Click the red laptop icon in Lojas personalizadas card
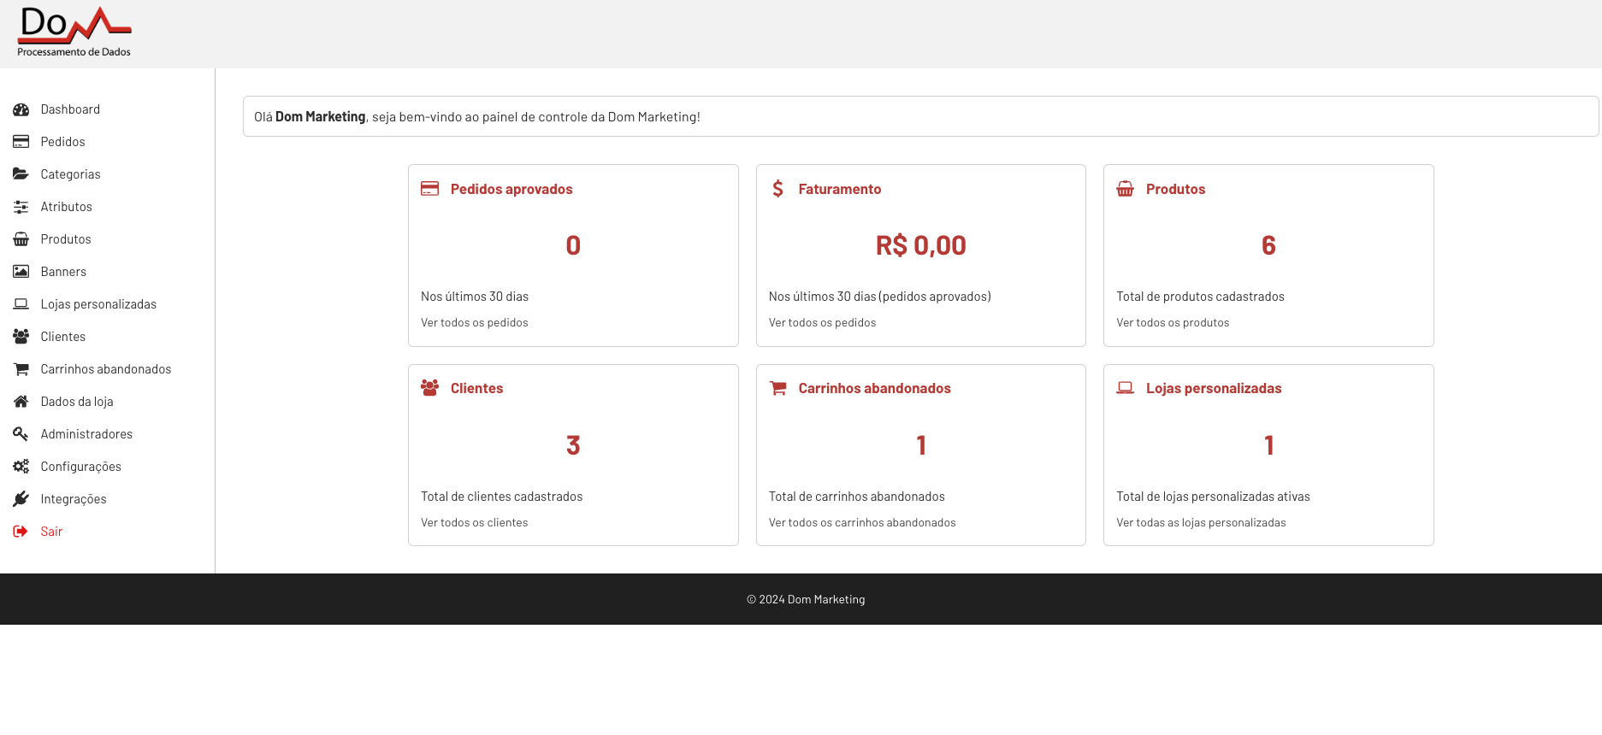1602x735 pixels. 1126,388
